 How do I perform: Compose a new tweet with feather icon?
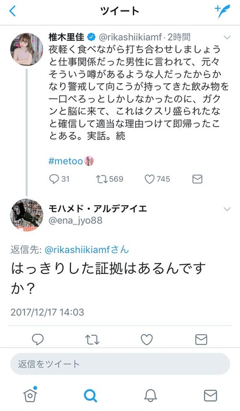[223, 11]
